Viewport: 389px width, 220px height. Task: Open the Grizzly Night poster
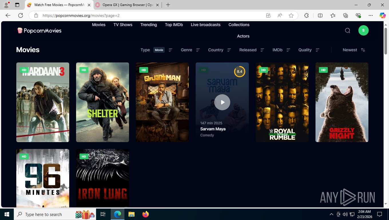(x=342, y=102)
